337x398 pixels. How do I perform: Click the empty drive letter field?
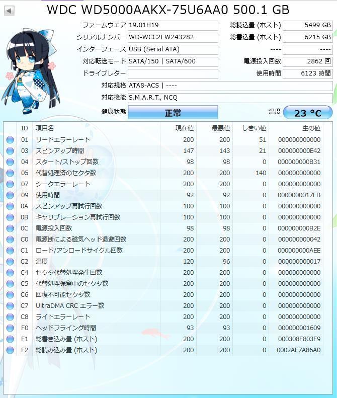(x=173, y=73)
